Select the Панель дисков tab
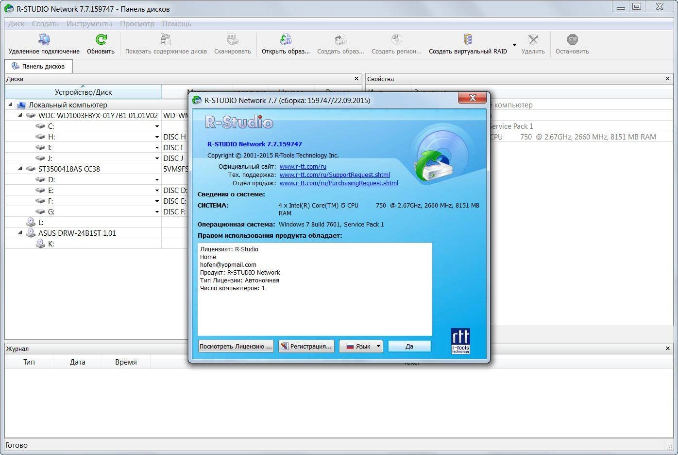 (38, 66)
